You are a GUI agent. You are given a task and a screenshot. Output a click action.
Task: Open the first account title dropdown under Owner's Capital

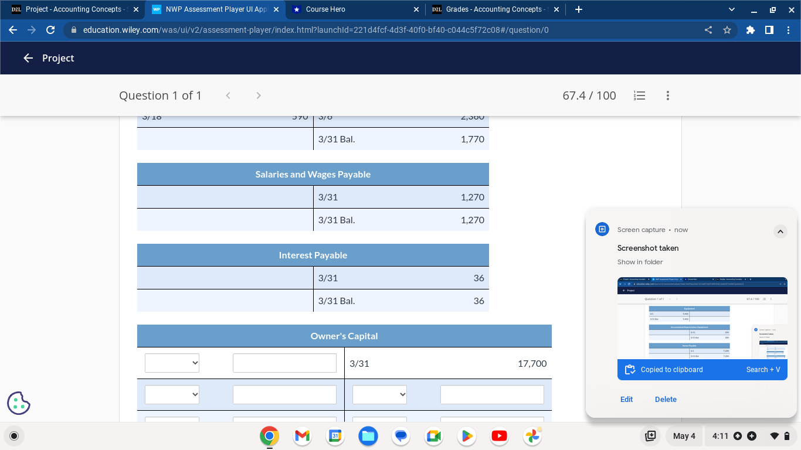click(x=172, y=363)
